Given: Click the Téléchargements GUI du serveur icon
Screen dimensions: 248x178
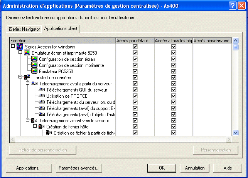Looking at the screenshot, I should pos(42,90).
